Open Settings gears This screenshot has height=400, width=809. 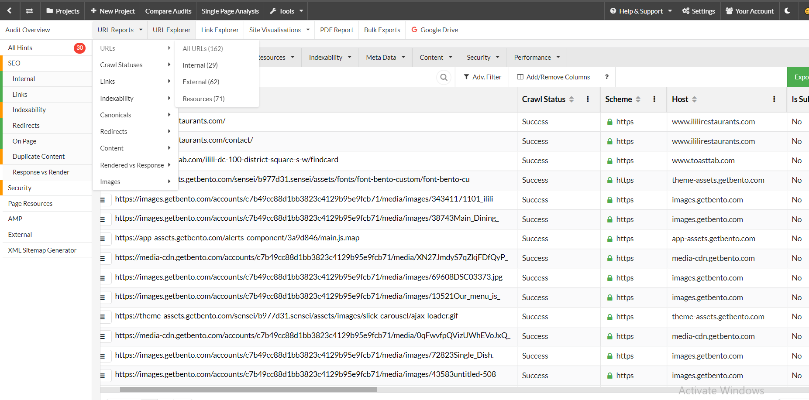(x=699, y=11)
